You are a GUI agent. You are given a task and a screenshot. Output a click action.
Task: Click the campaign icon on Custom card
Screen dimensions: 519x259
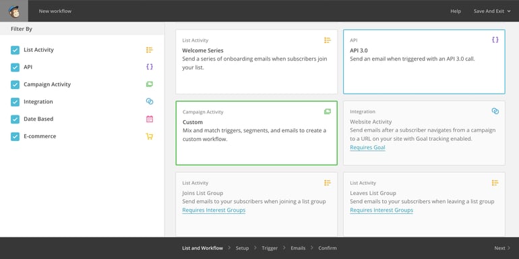point(328,111)
